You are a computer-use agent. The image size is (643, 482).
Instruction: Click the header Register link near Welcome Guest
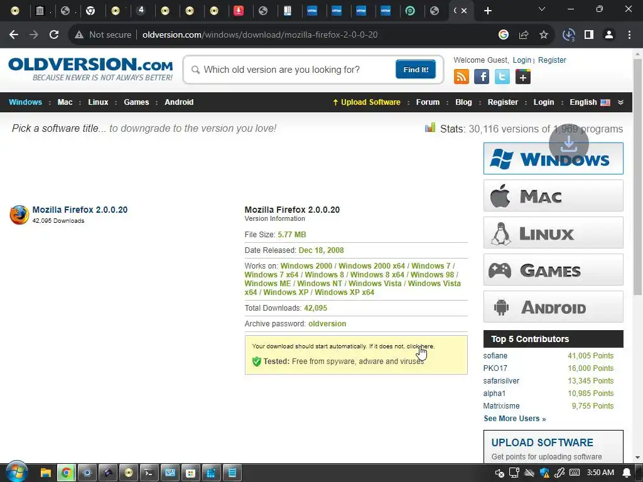[552, 60]
